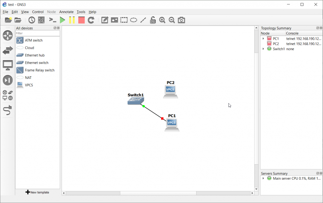The image size is (323, 203).
Task: Take a screenshot with camera icon
Action: pyautogui.click(x=181, y=20)
